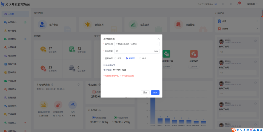Open the 省市区域 cascader dropdown
The image size is (263, 132).
[x=137, y=44]
